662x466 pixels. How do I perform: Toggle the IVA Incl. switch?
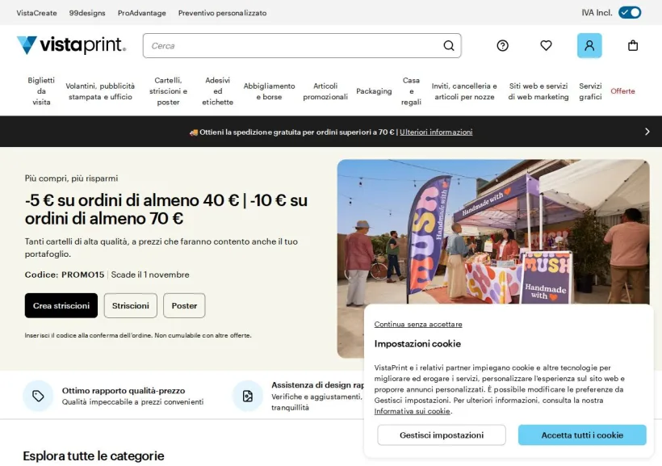[630, 13]
